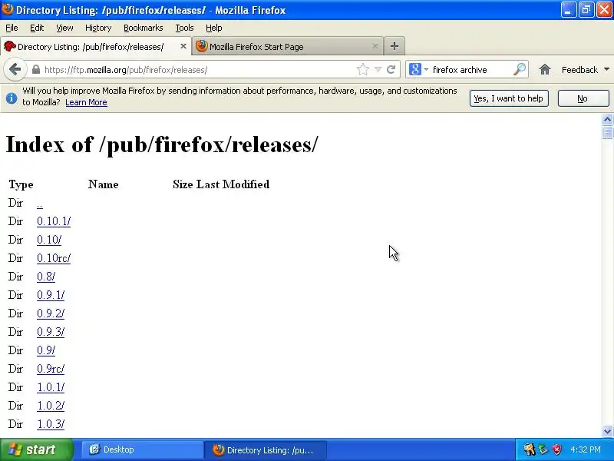Click the 'Name' column header text
Screen dimensions: 614x461
(x=104, y=184)
